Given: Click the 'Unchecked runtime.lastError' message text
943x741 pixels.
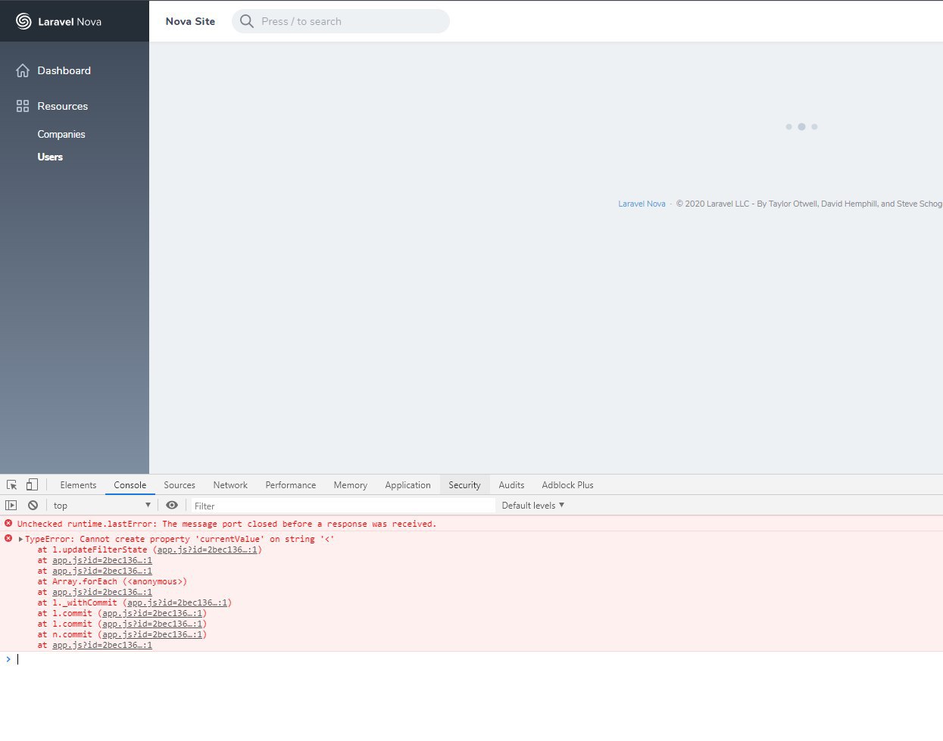Looking at the screenshot, I should [227, 524].
